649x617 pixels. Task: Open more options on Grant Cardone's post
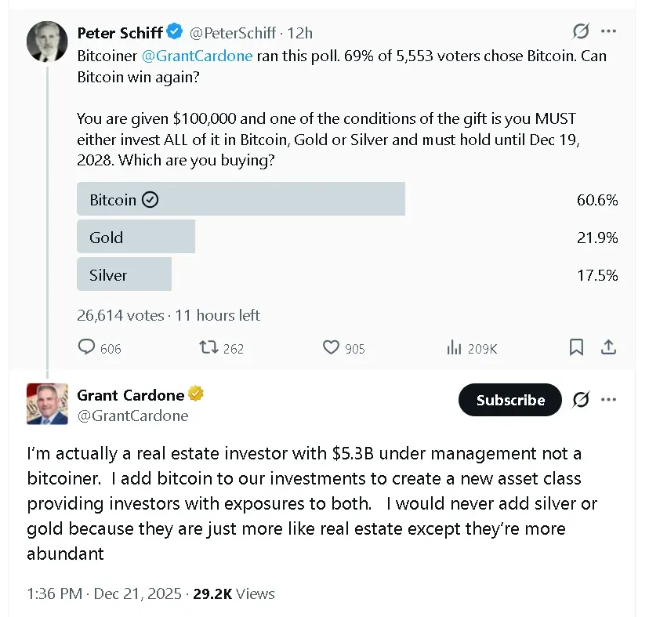coord(608,400)
